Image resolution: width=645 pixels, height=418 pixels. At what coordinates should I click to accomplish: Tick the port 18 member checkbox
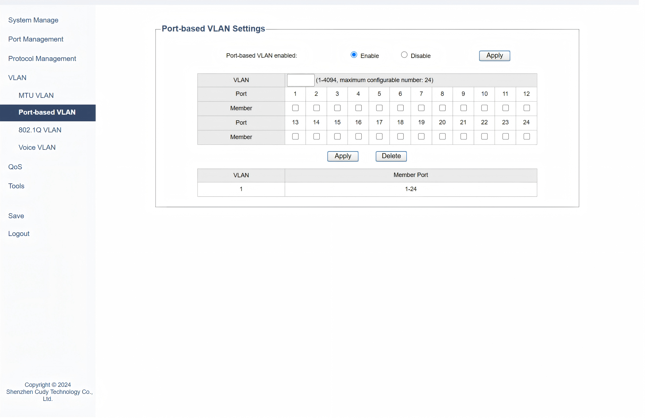coord(400,136)
